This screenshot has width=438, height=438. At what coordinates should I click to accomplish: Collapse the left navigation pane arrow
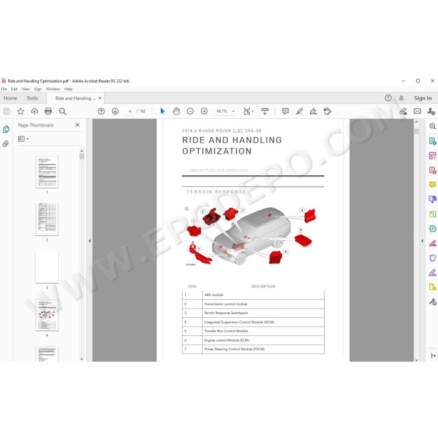89,240
